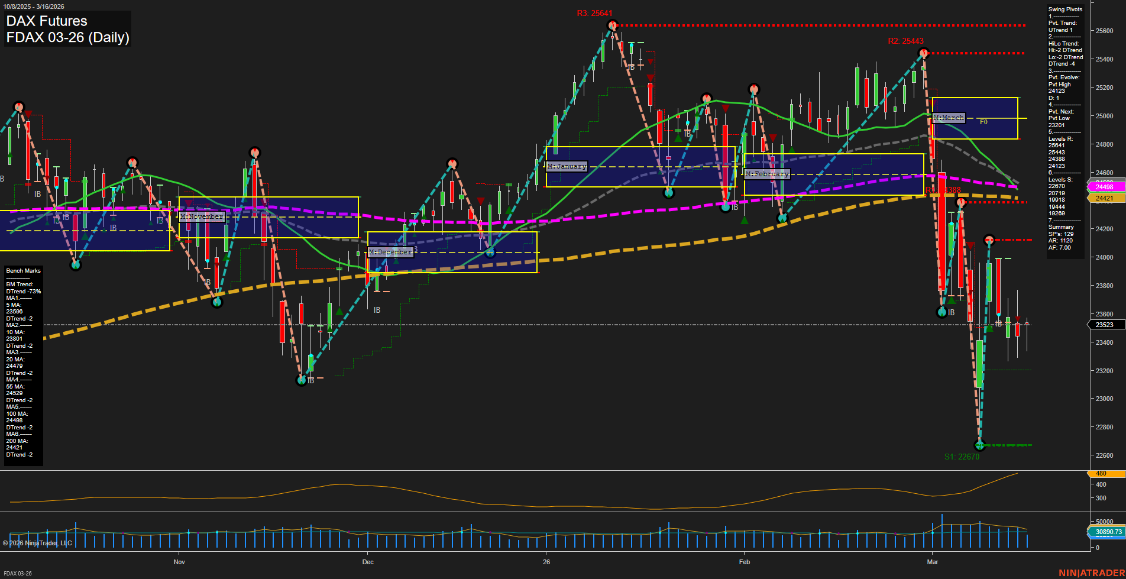Select the M:March monthly range label
The image size is (1126, 579).
[949, 118]
